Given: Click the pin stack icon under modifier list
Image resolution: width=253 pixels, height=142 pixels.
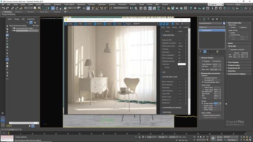Looking at the screenshot, I should point(200,52).
